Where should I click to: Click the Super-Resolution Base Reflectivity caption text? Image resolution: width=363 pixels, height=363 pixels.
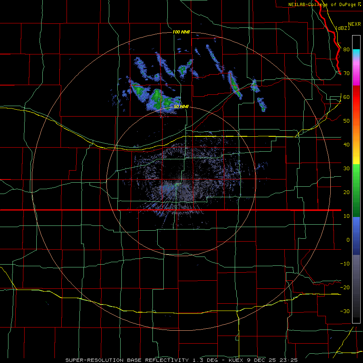181,360
